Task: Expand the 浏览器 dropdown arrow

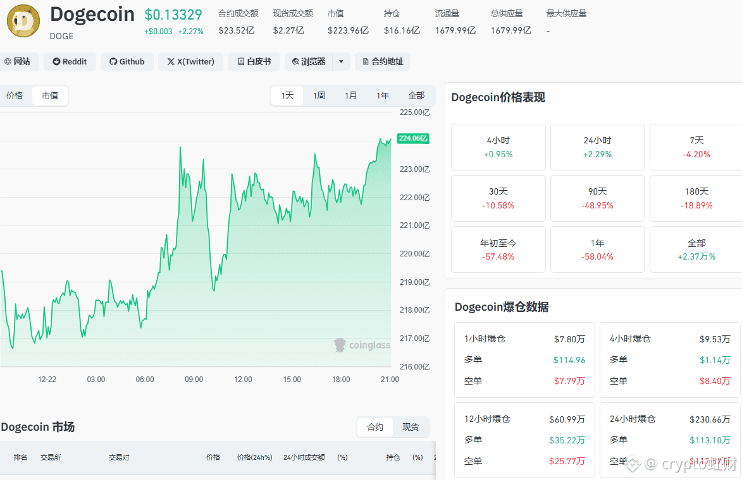Action: pyautogui.click(x=341, y=61)
